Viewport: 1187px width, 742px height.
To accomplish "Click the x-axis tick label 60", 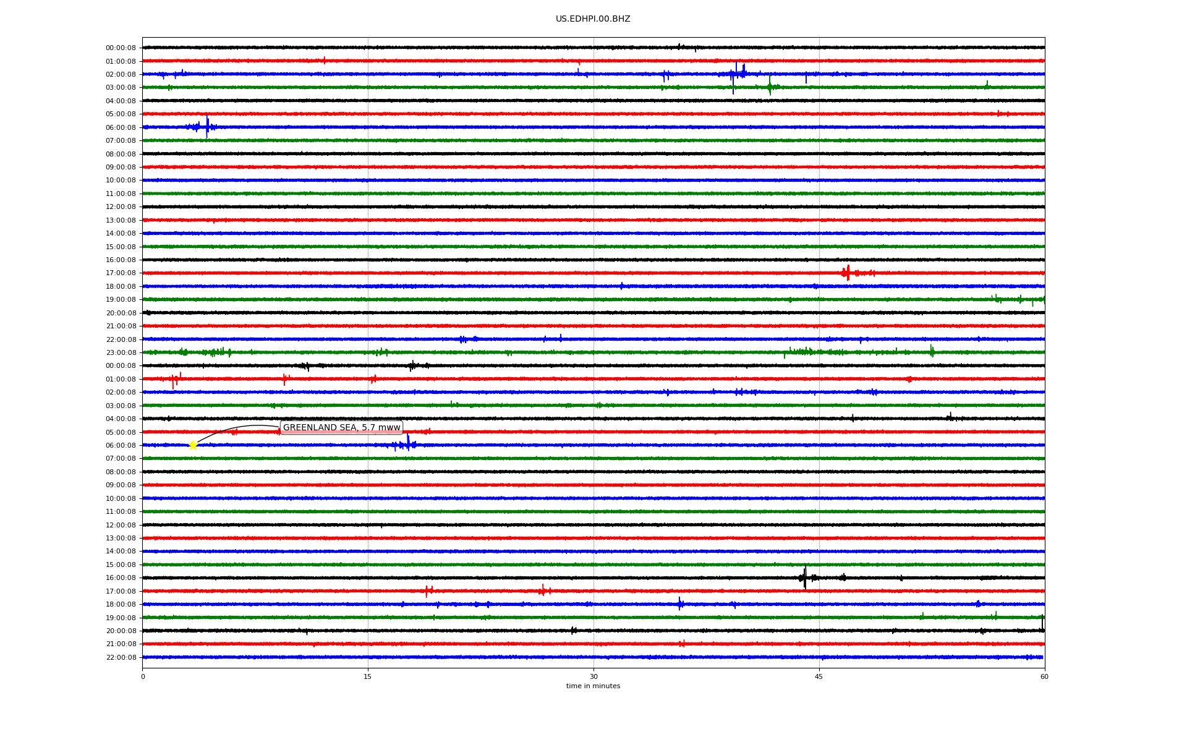I will (1044, 676).
